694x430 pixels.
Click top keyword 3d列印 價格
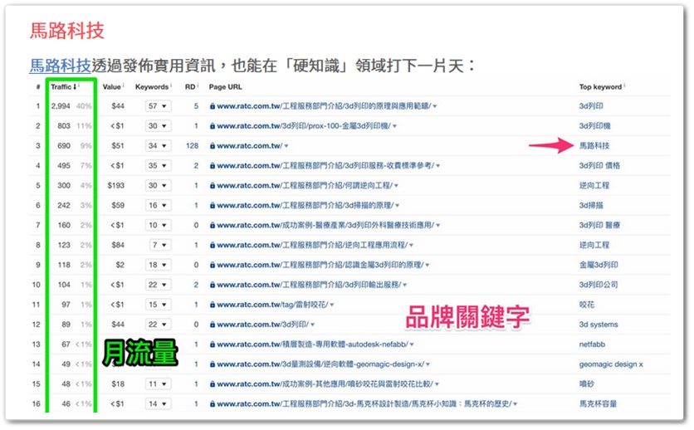[x=599, y=166]
